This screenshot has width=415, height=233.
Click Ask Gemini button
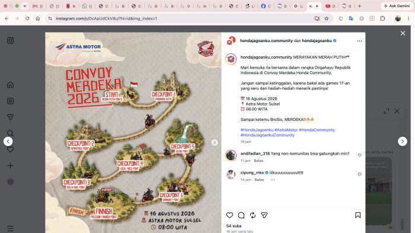397,6
